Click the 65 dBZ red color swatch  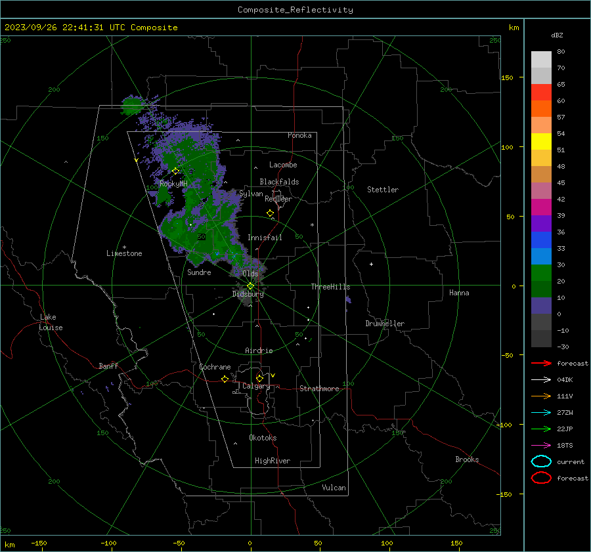(x=541, y=92)
